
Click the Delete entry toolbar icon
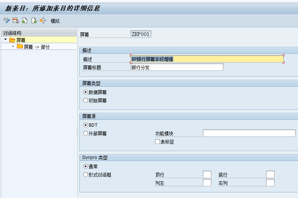tap(15, 21)
